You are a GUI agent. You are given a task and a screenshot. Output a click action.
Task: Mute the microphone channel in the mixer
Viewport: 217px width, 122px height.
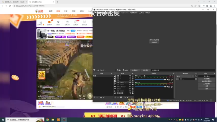click(x=168, y=80)
